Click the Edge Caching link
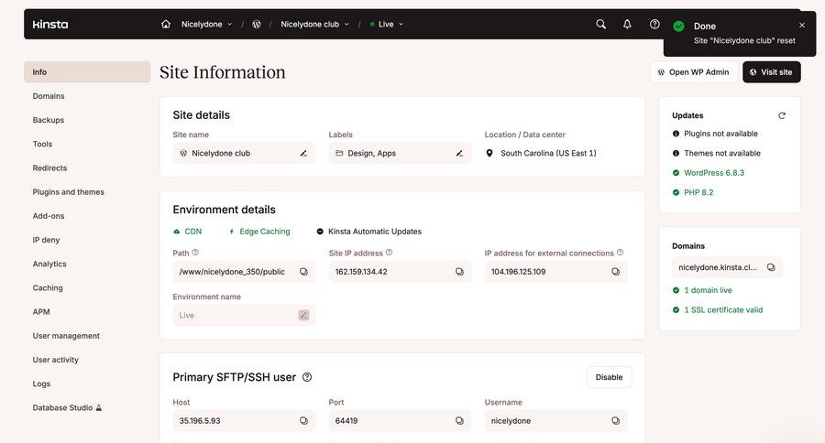Image resolution: width=825 pixels, height=443 pixels. 260,232
